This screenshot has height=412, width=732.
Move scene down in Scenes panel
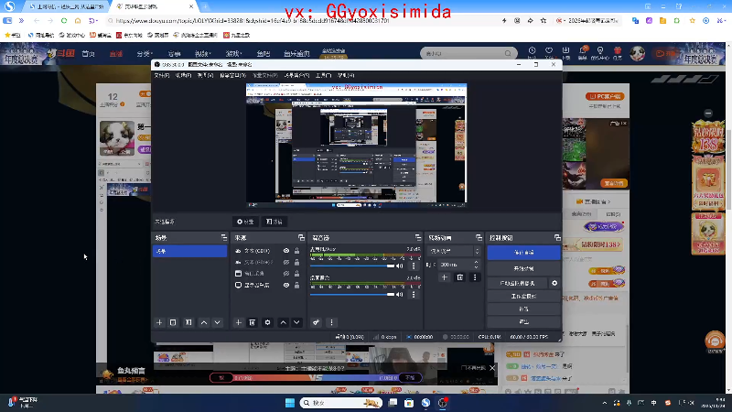pyautogui.click(x=217, y=323)
